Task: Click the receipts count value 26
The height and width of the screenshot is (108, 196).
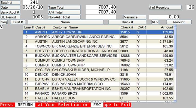Action: click(x=190, y=7)
